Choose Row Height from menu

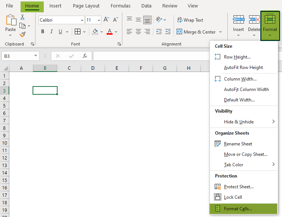pyautogui.click(x=244, y=57)
